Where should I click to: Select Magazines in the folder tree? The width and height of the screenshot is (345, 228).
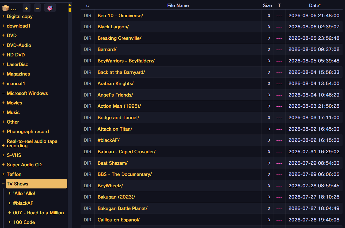tap(18, 74)
